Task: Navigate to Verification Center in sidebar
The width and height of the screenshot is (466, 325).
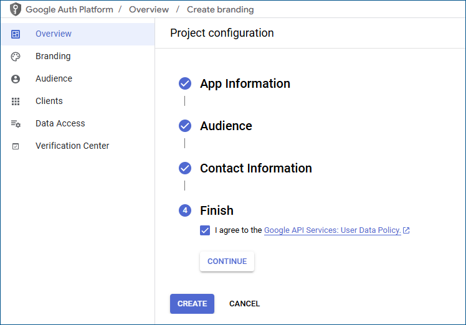Action: [x=78, y=146]
